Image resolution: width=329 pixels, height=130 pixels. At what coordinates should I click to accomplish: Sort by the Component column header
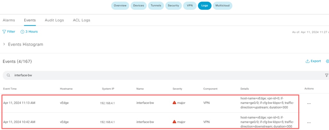tap(210, 89)
